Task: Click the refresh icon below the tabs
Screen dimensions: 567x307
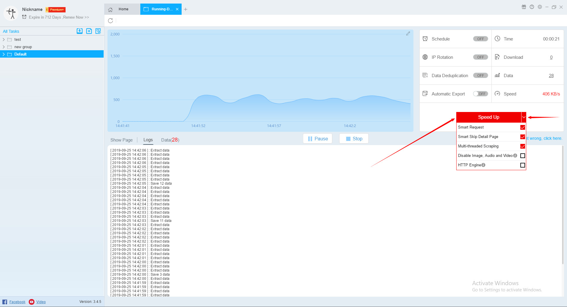Action: (110, 21)
